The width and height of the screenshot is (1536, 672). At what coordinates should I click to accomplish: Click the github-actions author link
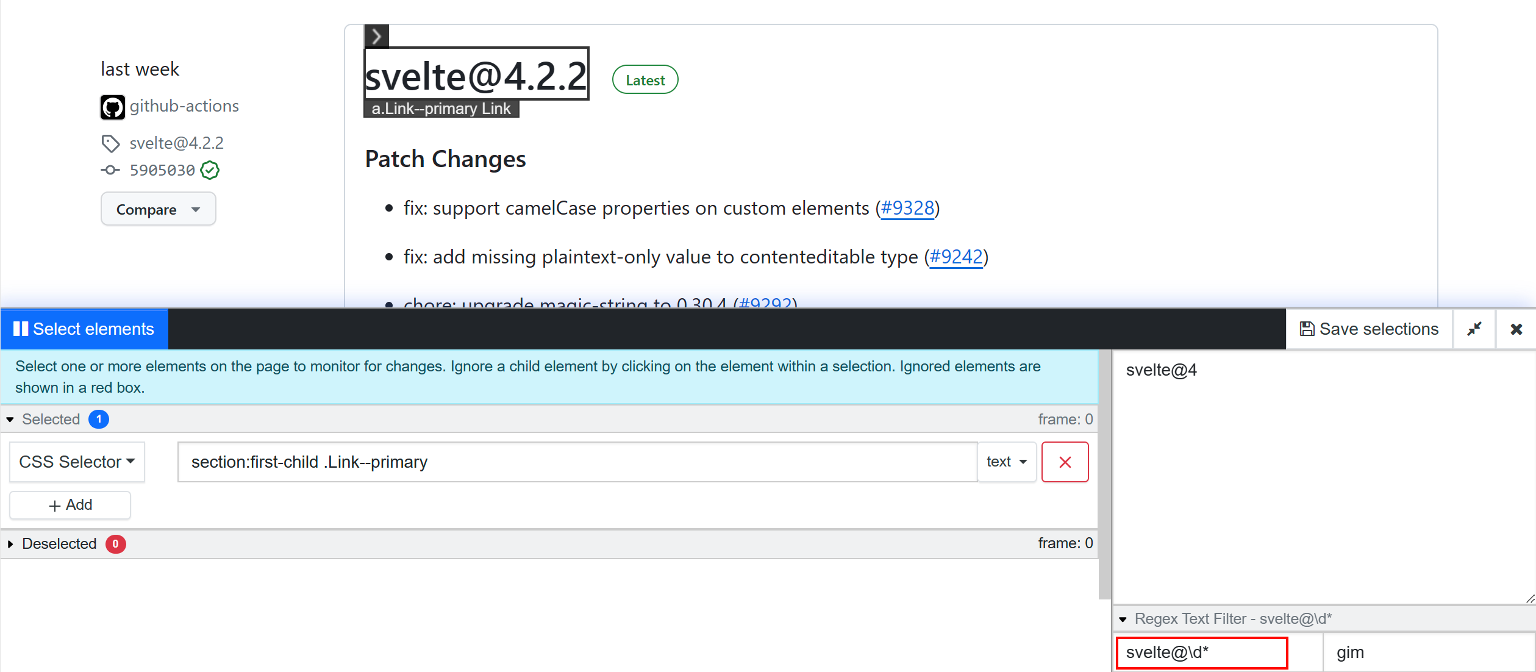click(184, 106)
